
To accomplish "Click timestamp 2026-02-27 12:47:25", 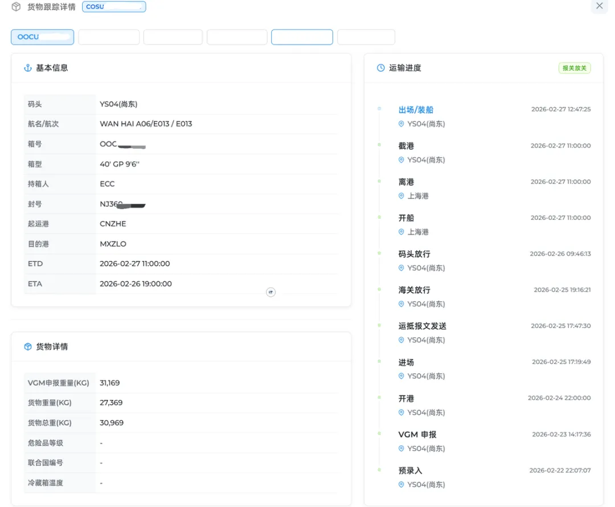I will tap(561, 109).
